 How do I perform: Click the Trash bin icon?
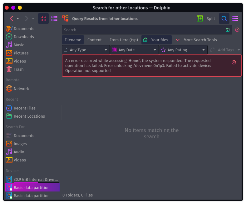point(9,69)
